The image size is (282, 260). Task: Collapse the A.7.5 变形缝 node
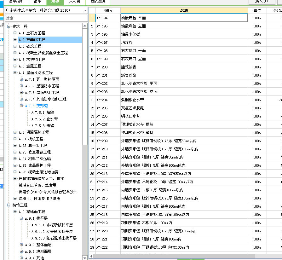click(21, 106)
